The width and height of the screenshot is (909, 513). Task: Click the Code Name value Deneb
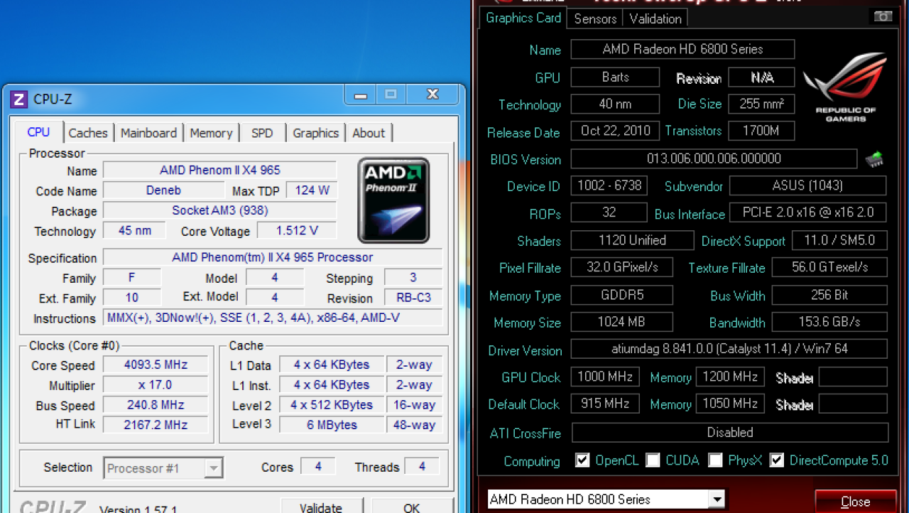coord(163,190)
